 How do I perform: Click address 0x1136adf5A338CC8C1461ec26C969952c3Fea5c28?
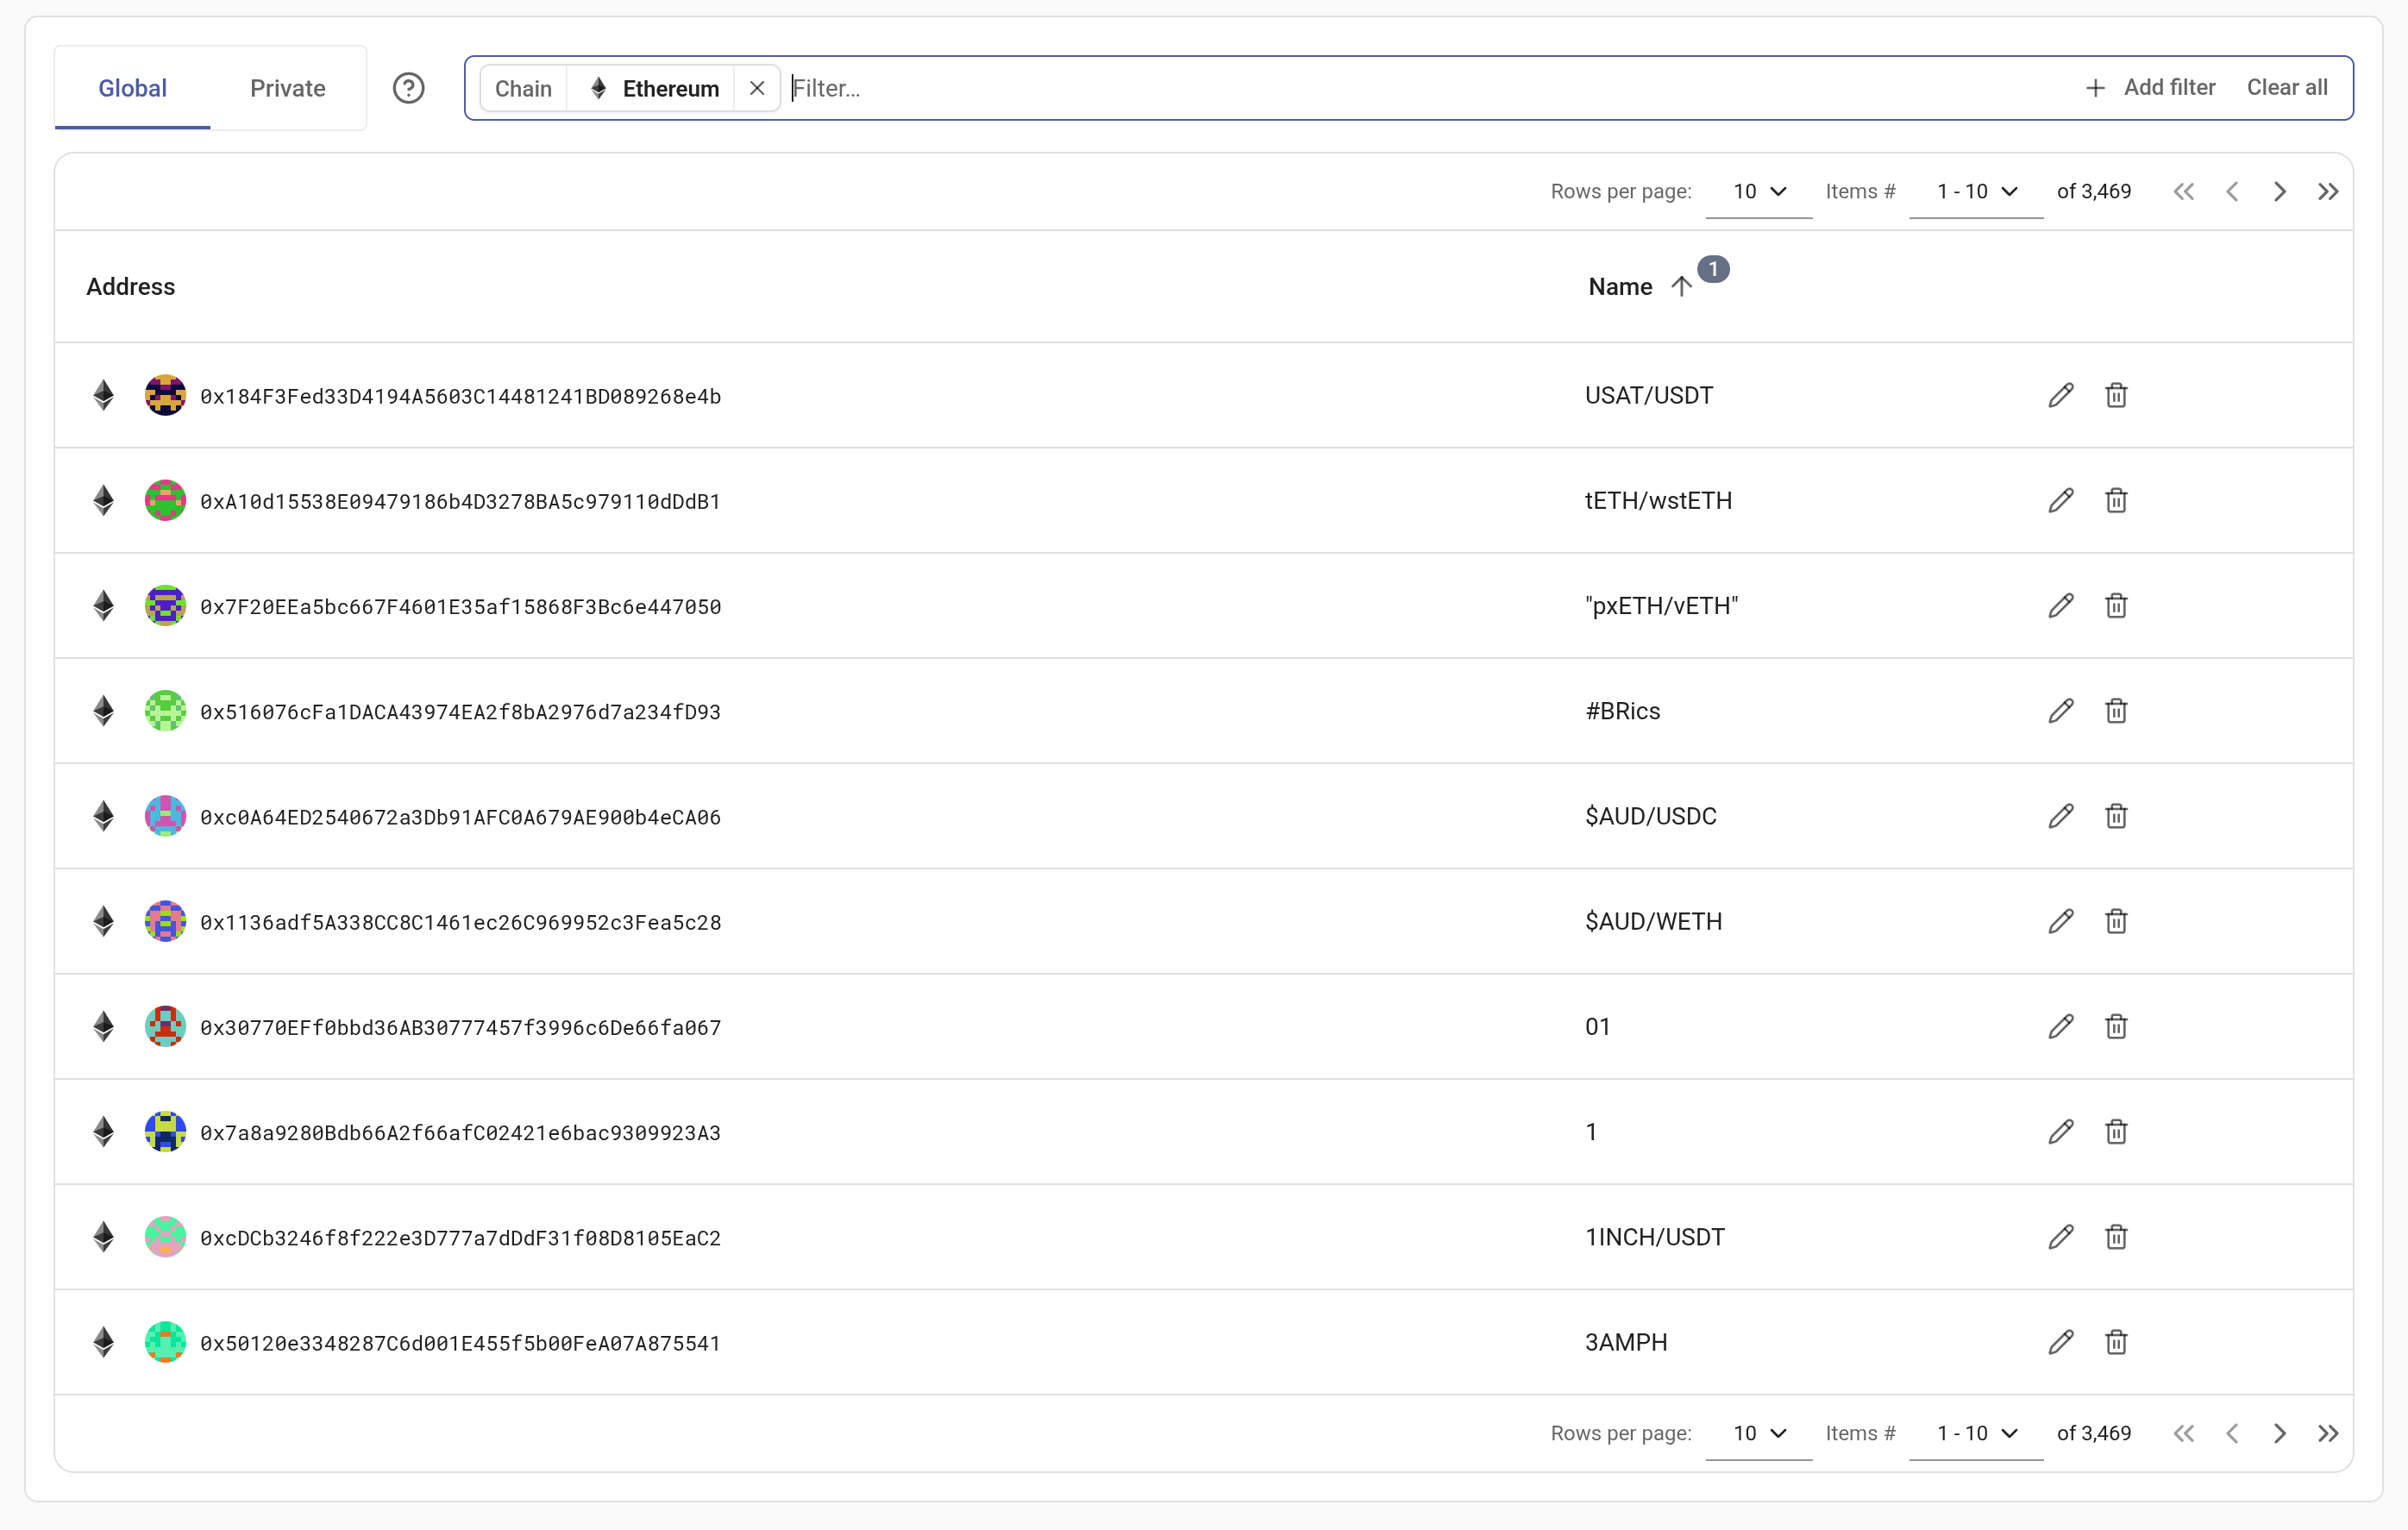(x=460, y=922)
